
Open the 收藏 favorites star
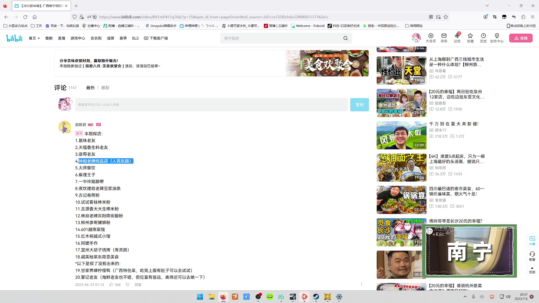click(x=470, y=38)
